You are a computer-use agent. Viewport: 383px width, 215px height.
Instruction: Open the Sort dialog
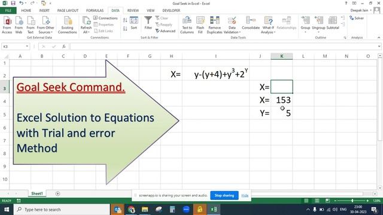pyautogui.click(x=134, y=23)
